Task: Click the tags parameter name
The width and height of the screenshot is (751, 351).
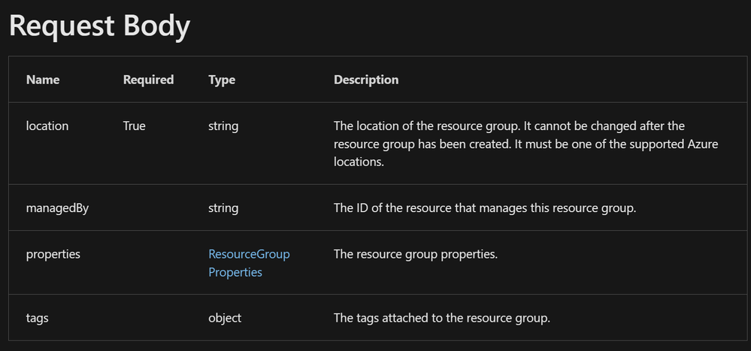Action: 38,318
